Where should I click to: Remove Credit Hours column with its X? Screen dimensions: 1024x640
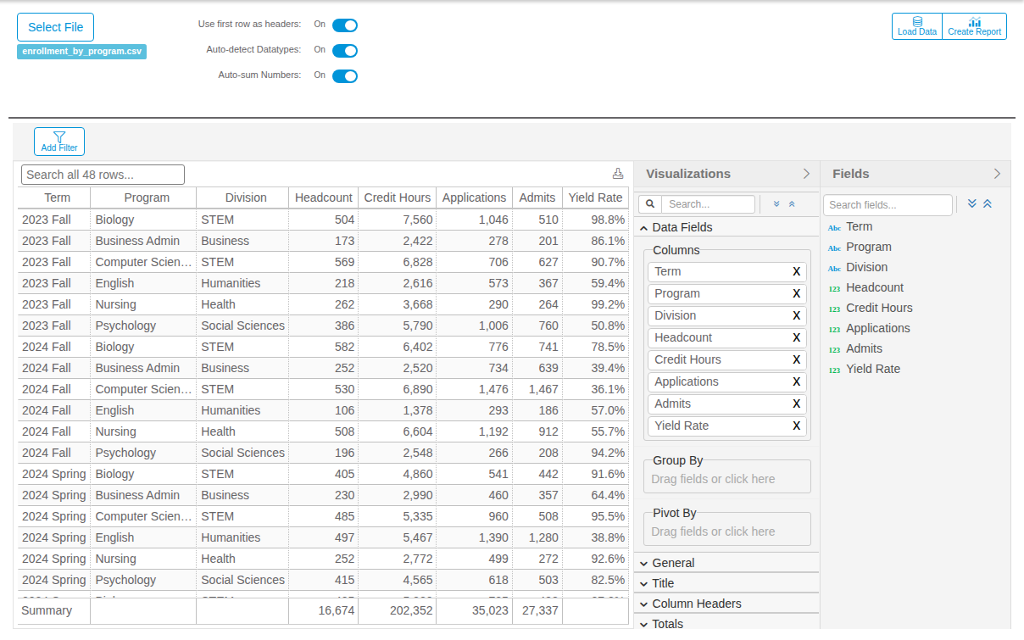[797, 360]
